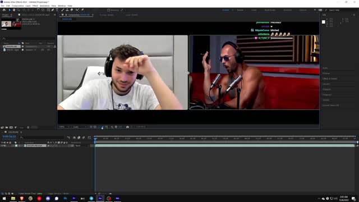Select the Default workspace
The width and height of the screenshot is (359, 202).
click(x=225, y=10)
